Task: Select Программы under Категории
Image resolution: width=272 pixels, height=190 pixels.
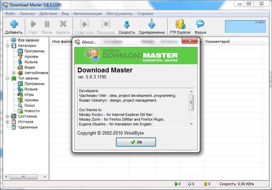Action: pos(34,51)
